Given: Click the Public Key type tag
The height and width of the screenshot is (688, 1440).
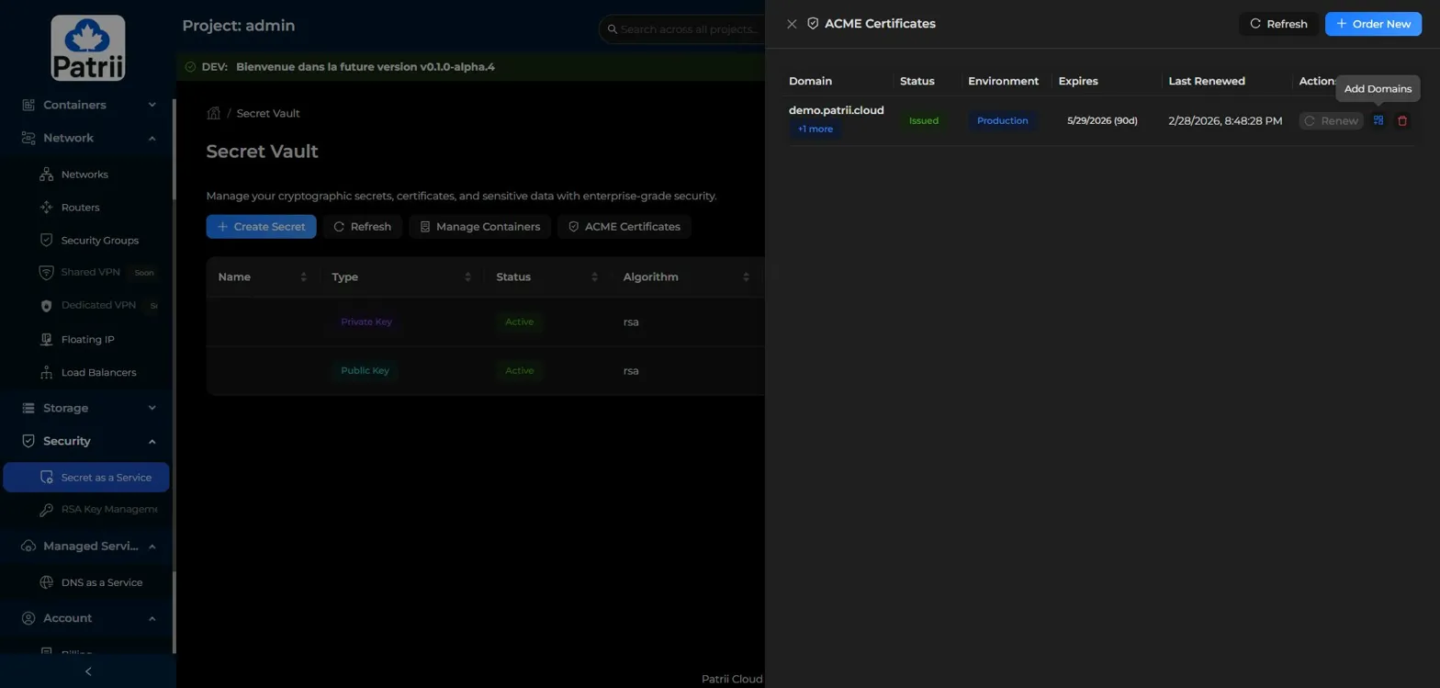Looking at the screenshot, I should point(365,371).
